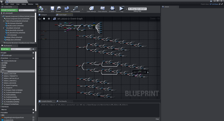Click the Play toolbar button
The width and height of the screenshot is (224, 121).
pos(122,9)
